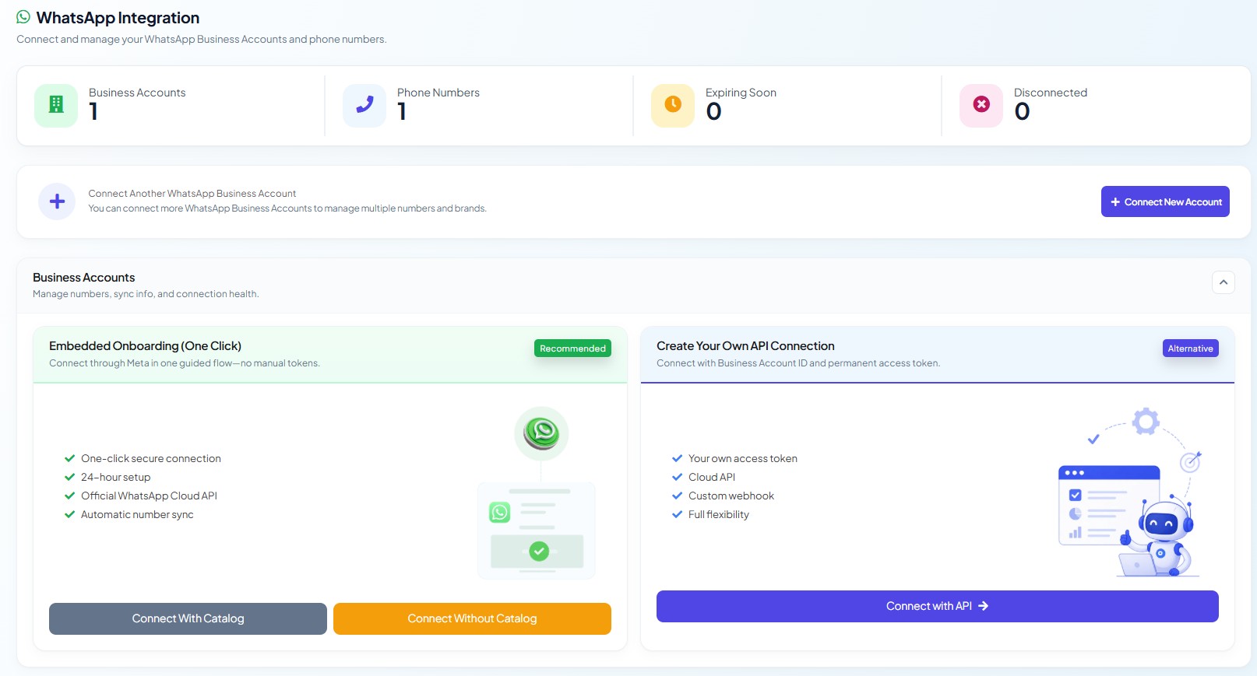The height and width of the screenshot is (676, 1257).
Task: Click the Connect New Account button
Action: pos(1165,201)
